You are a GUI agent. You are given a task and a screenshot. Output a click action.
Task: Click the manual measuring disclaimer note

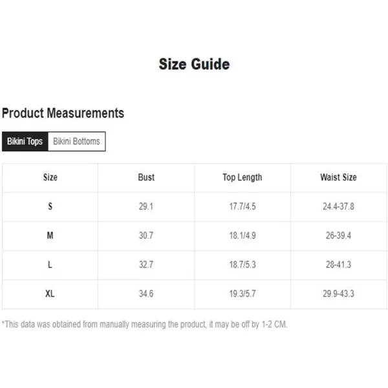tap(144, 325)
